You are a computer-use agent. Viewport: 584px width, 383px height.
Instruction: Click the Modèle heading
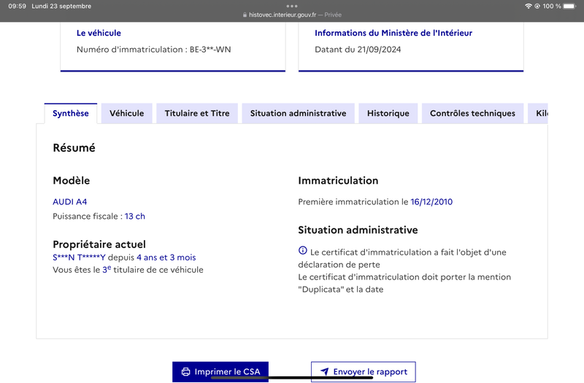pyautogui.click(x=71, y=180)
